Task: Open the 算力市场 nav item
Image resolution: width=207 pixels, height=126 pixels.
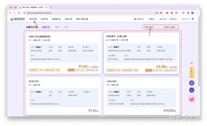Action: point(33,19)
